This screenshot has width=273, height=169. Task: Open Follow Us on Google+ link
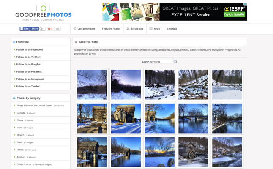click(x=29, y=64)
